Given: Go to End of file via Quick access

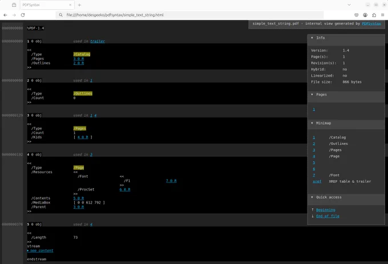Looking at the screenshot, I should point(328,216).
